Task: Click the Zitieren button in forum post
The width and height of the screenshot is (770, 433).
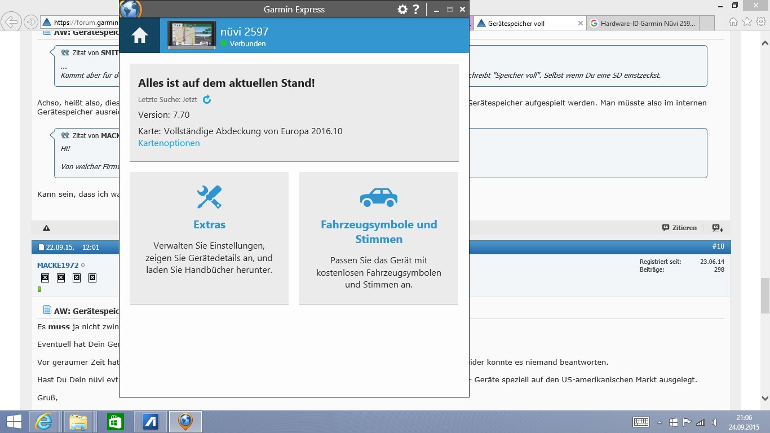Action: tap(679, 228)
